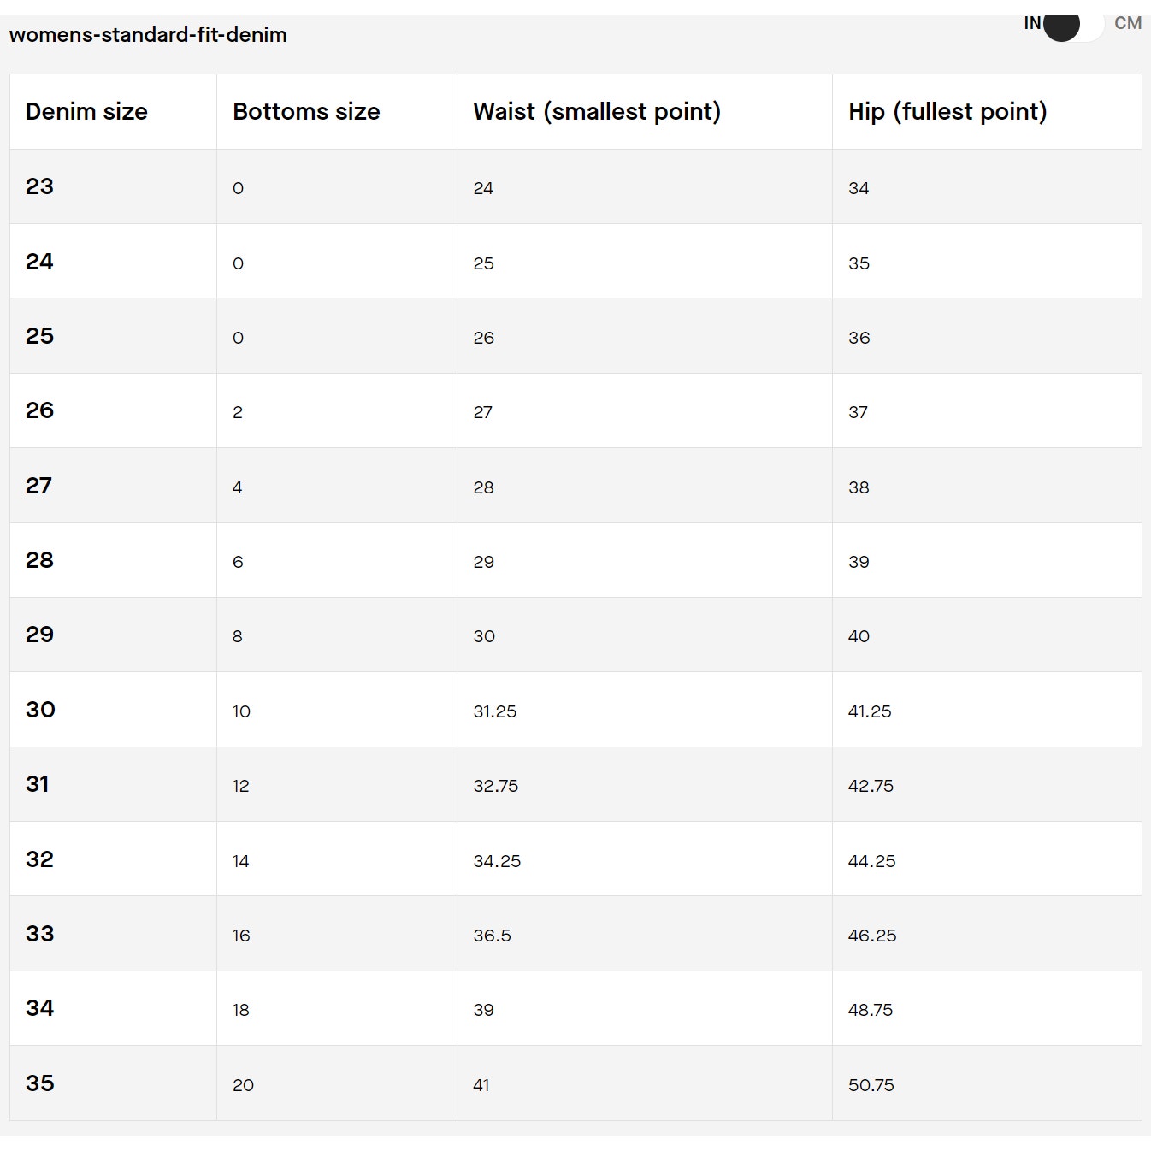Click waist value 32.75 cell
The image size is (1151, 1151).
click(x=645, y=784)
